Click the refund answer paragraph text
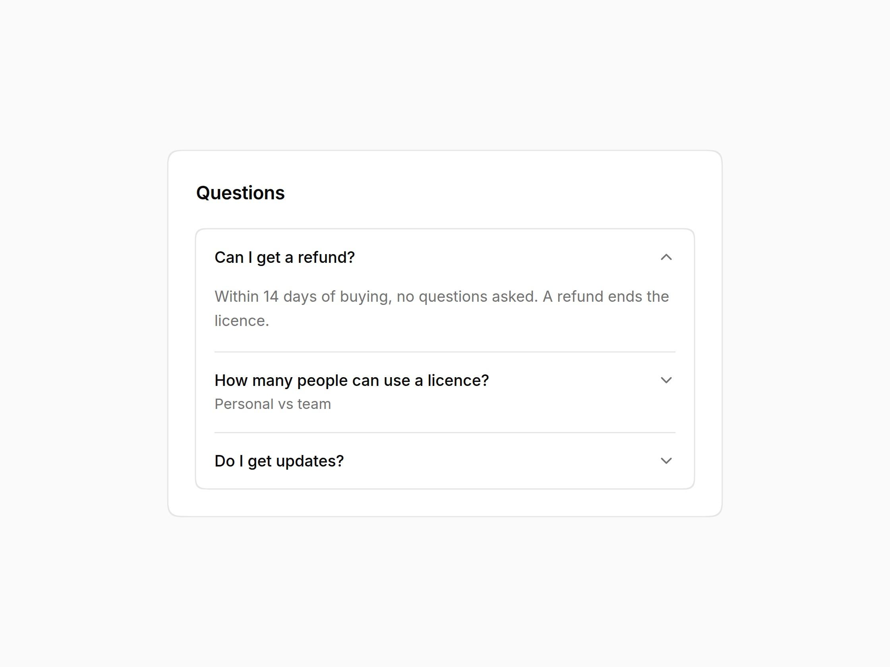 tap(442, 308)
